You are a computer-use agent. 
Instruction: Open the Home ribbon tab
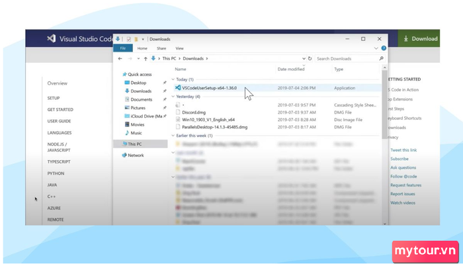click(142, 48)
